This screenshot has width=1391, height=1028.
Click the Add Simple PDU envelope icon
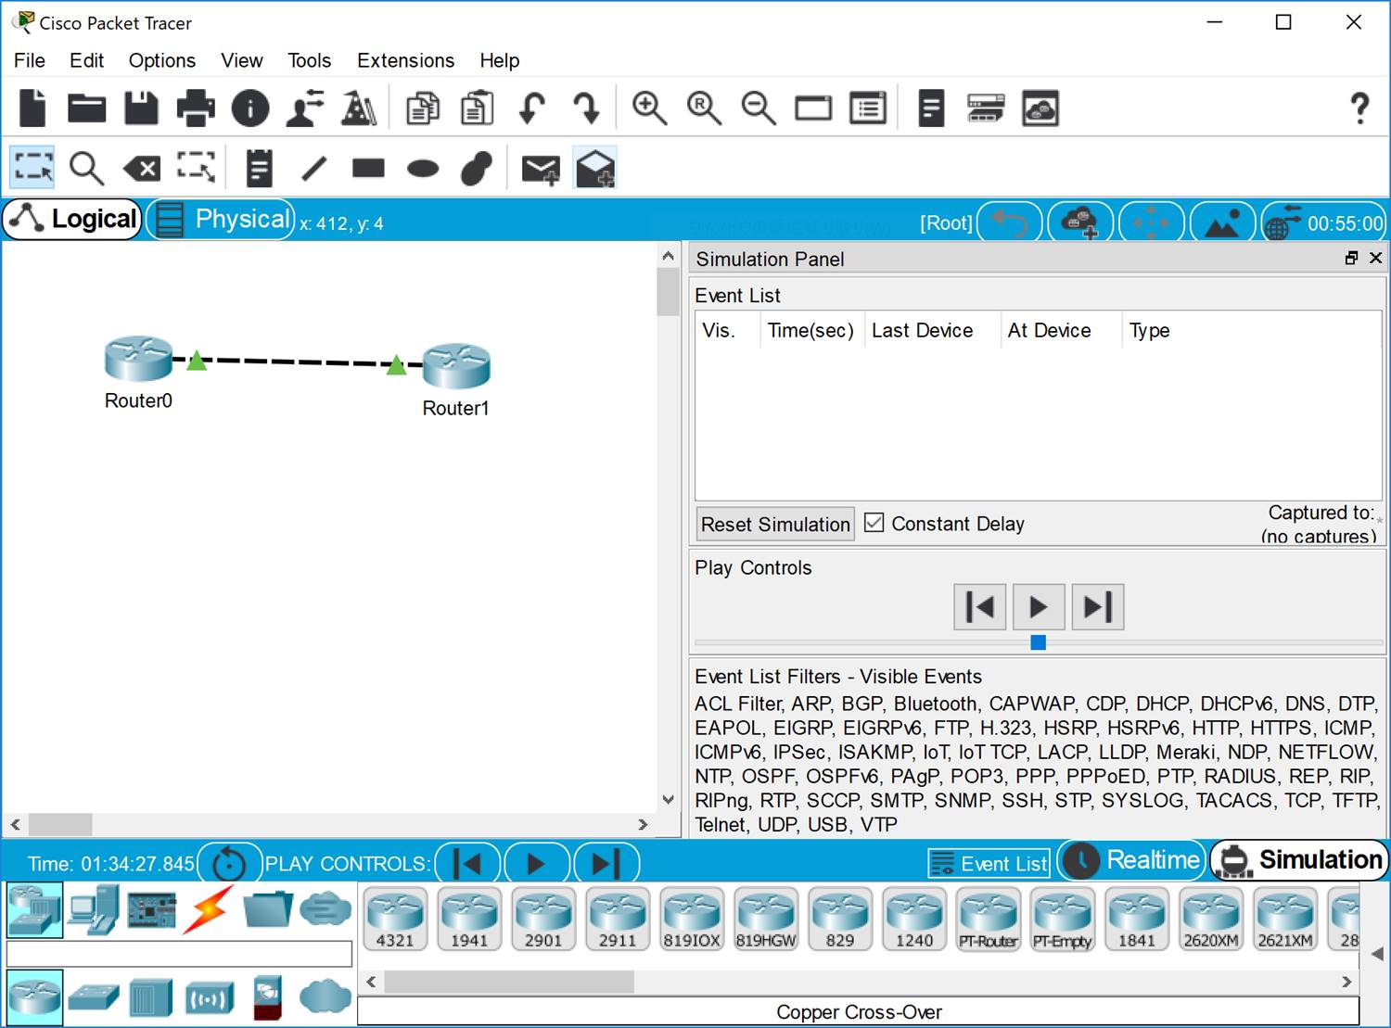point(540,169)
